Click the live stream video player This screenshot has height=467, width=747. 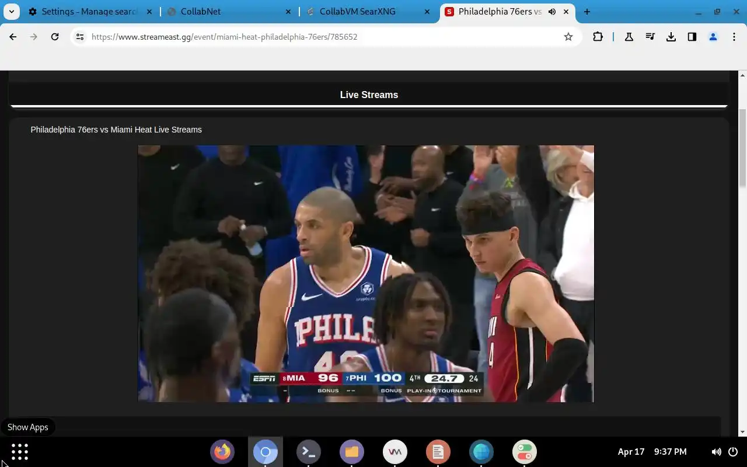(366, 274)
